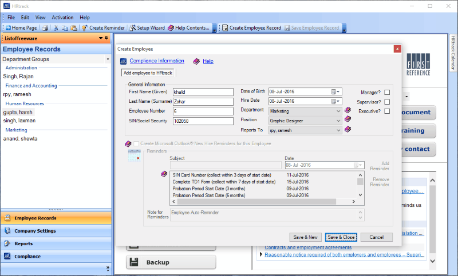Toggle Create Microsoft Outlook New Hire Reminders checkbox
The image size is (458, 276).
[x=136, y=143]
